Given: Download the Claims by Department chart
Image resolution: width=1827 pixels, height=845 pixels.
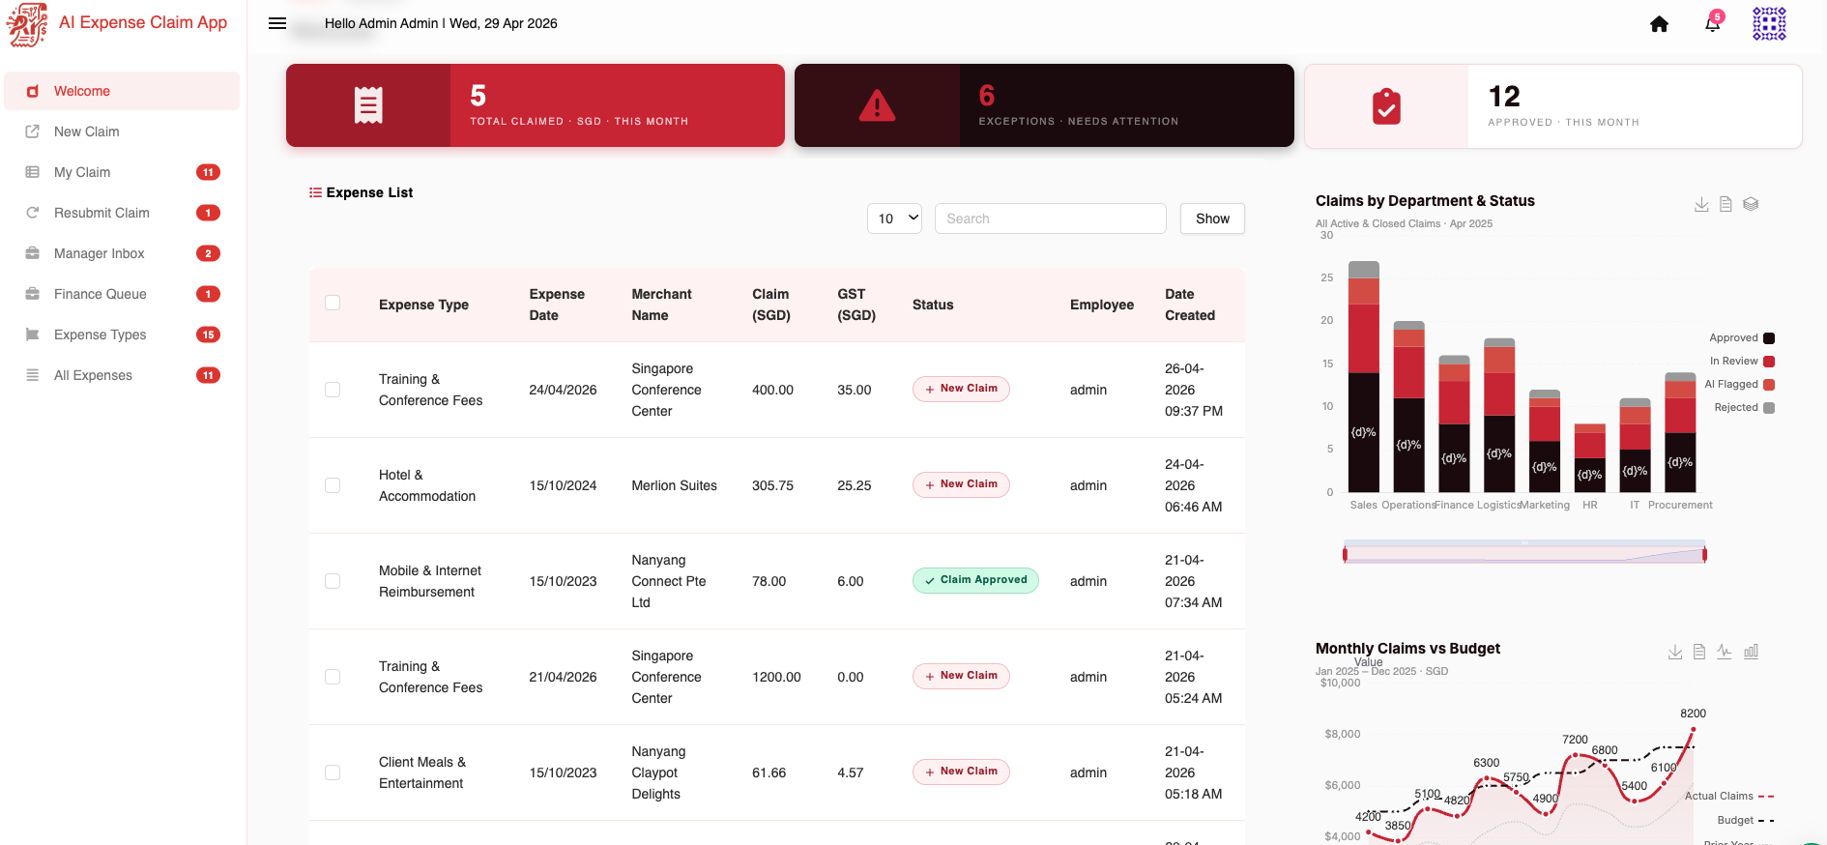Looking at the screenshot, I should click(1701, 204).
